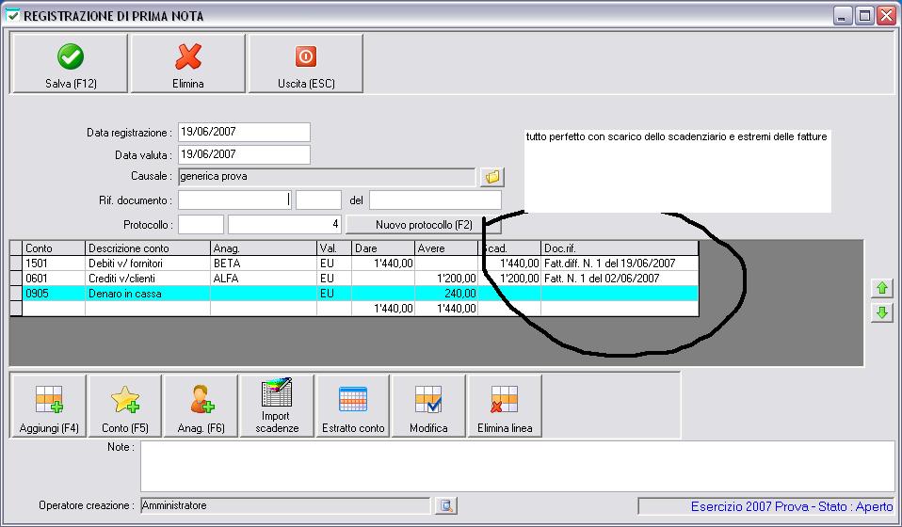Open Estratto conto calendar button

coord(353,406)
